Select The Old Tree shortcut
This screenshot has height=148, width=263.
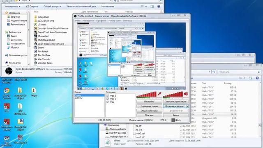42,55
